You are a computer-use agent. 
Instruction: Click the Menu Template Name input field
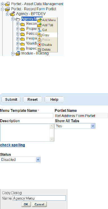[27, 116]
